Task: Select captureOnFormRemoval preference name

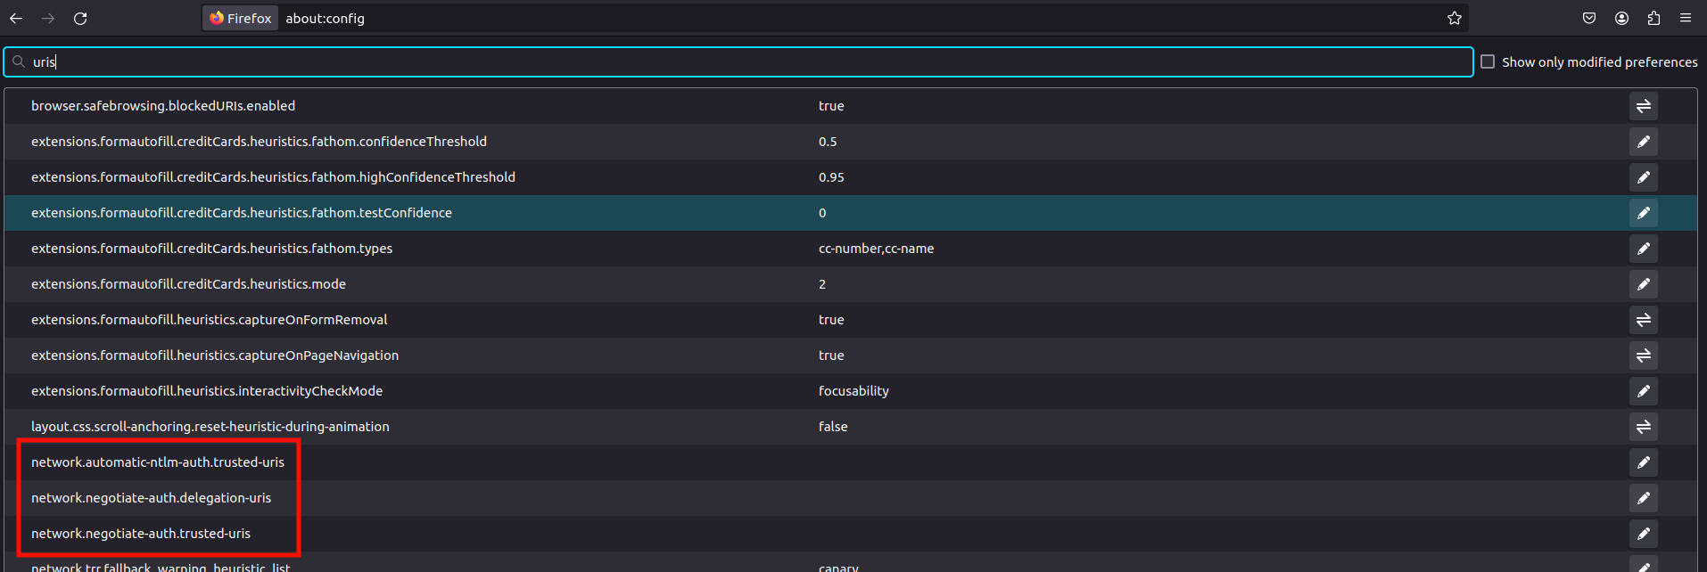Action: (210, 320)
